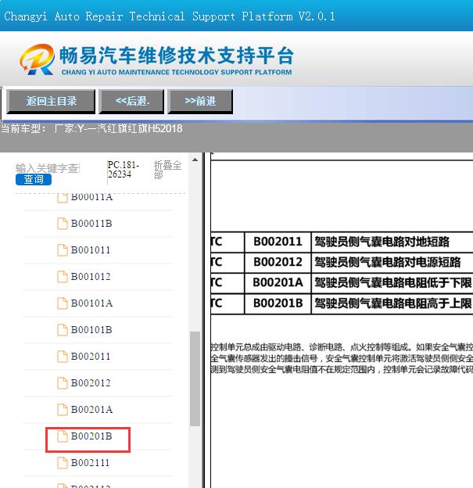This screenshot has width=473, height=488.
Task: Open the B00101B tree entry
Action: [91, 329]
